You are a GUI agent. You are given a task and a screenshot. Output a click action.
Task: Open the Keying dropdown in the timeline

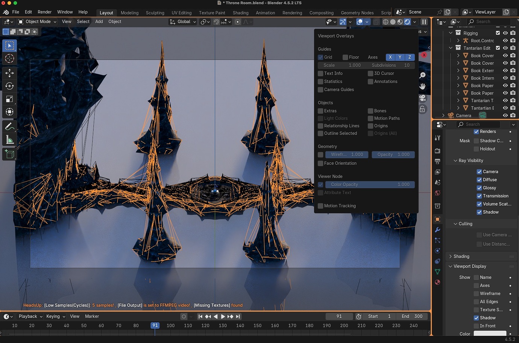point(56,317)
